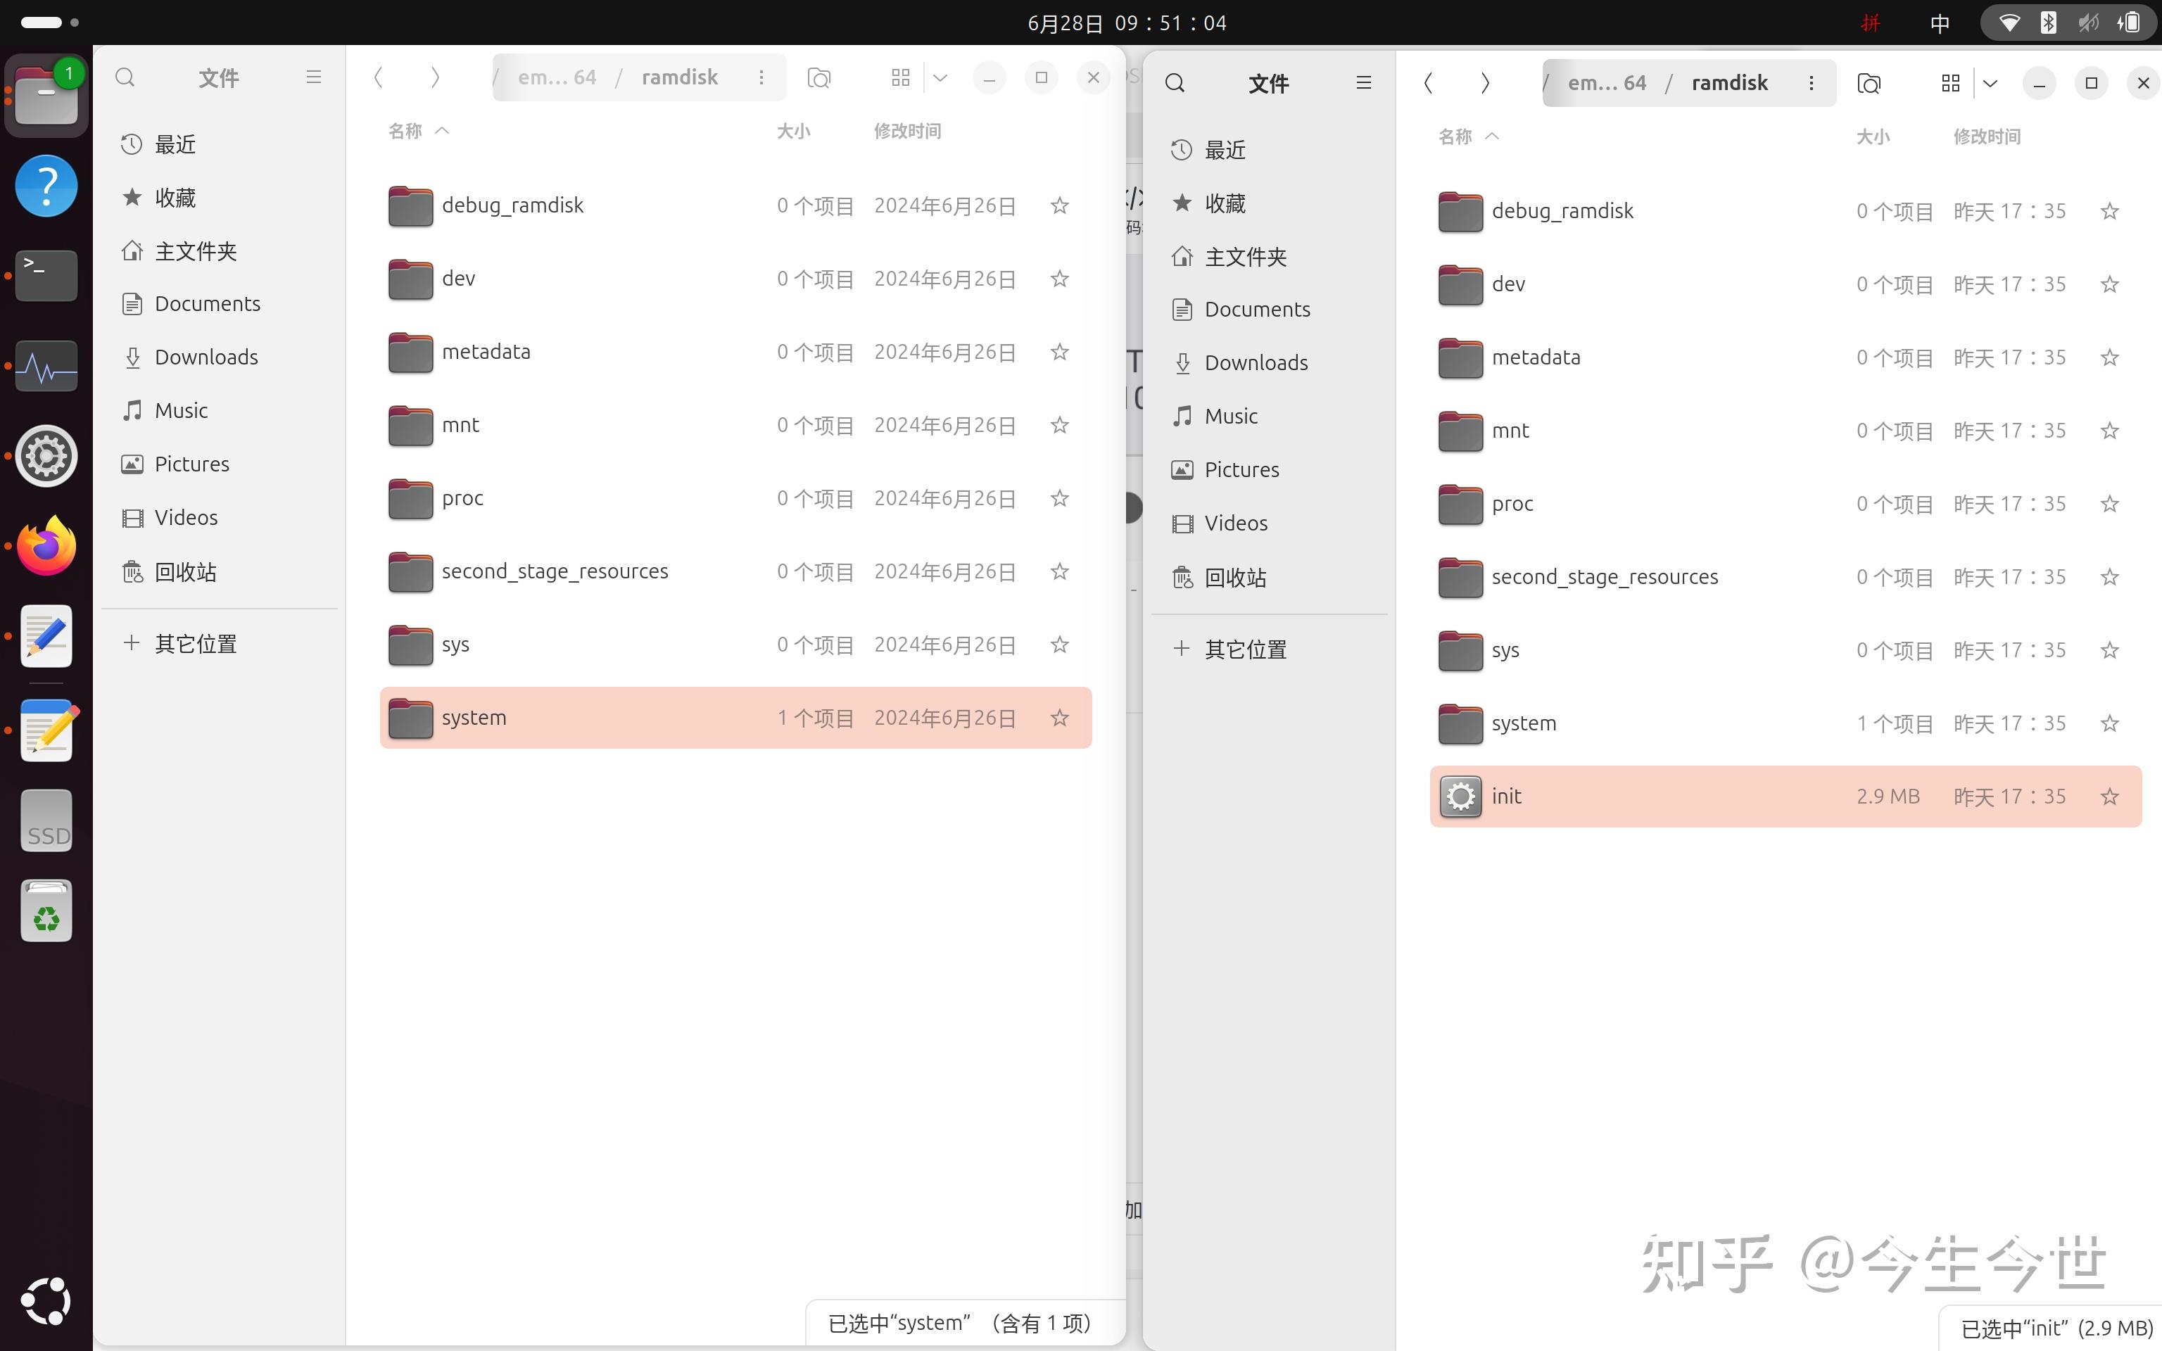Open the ramdisk breadcrumb options menu
This screenshot has height=1351, width=2162.
tap(761, 77)
